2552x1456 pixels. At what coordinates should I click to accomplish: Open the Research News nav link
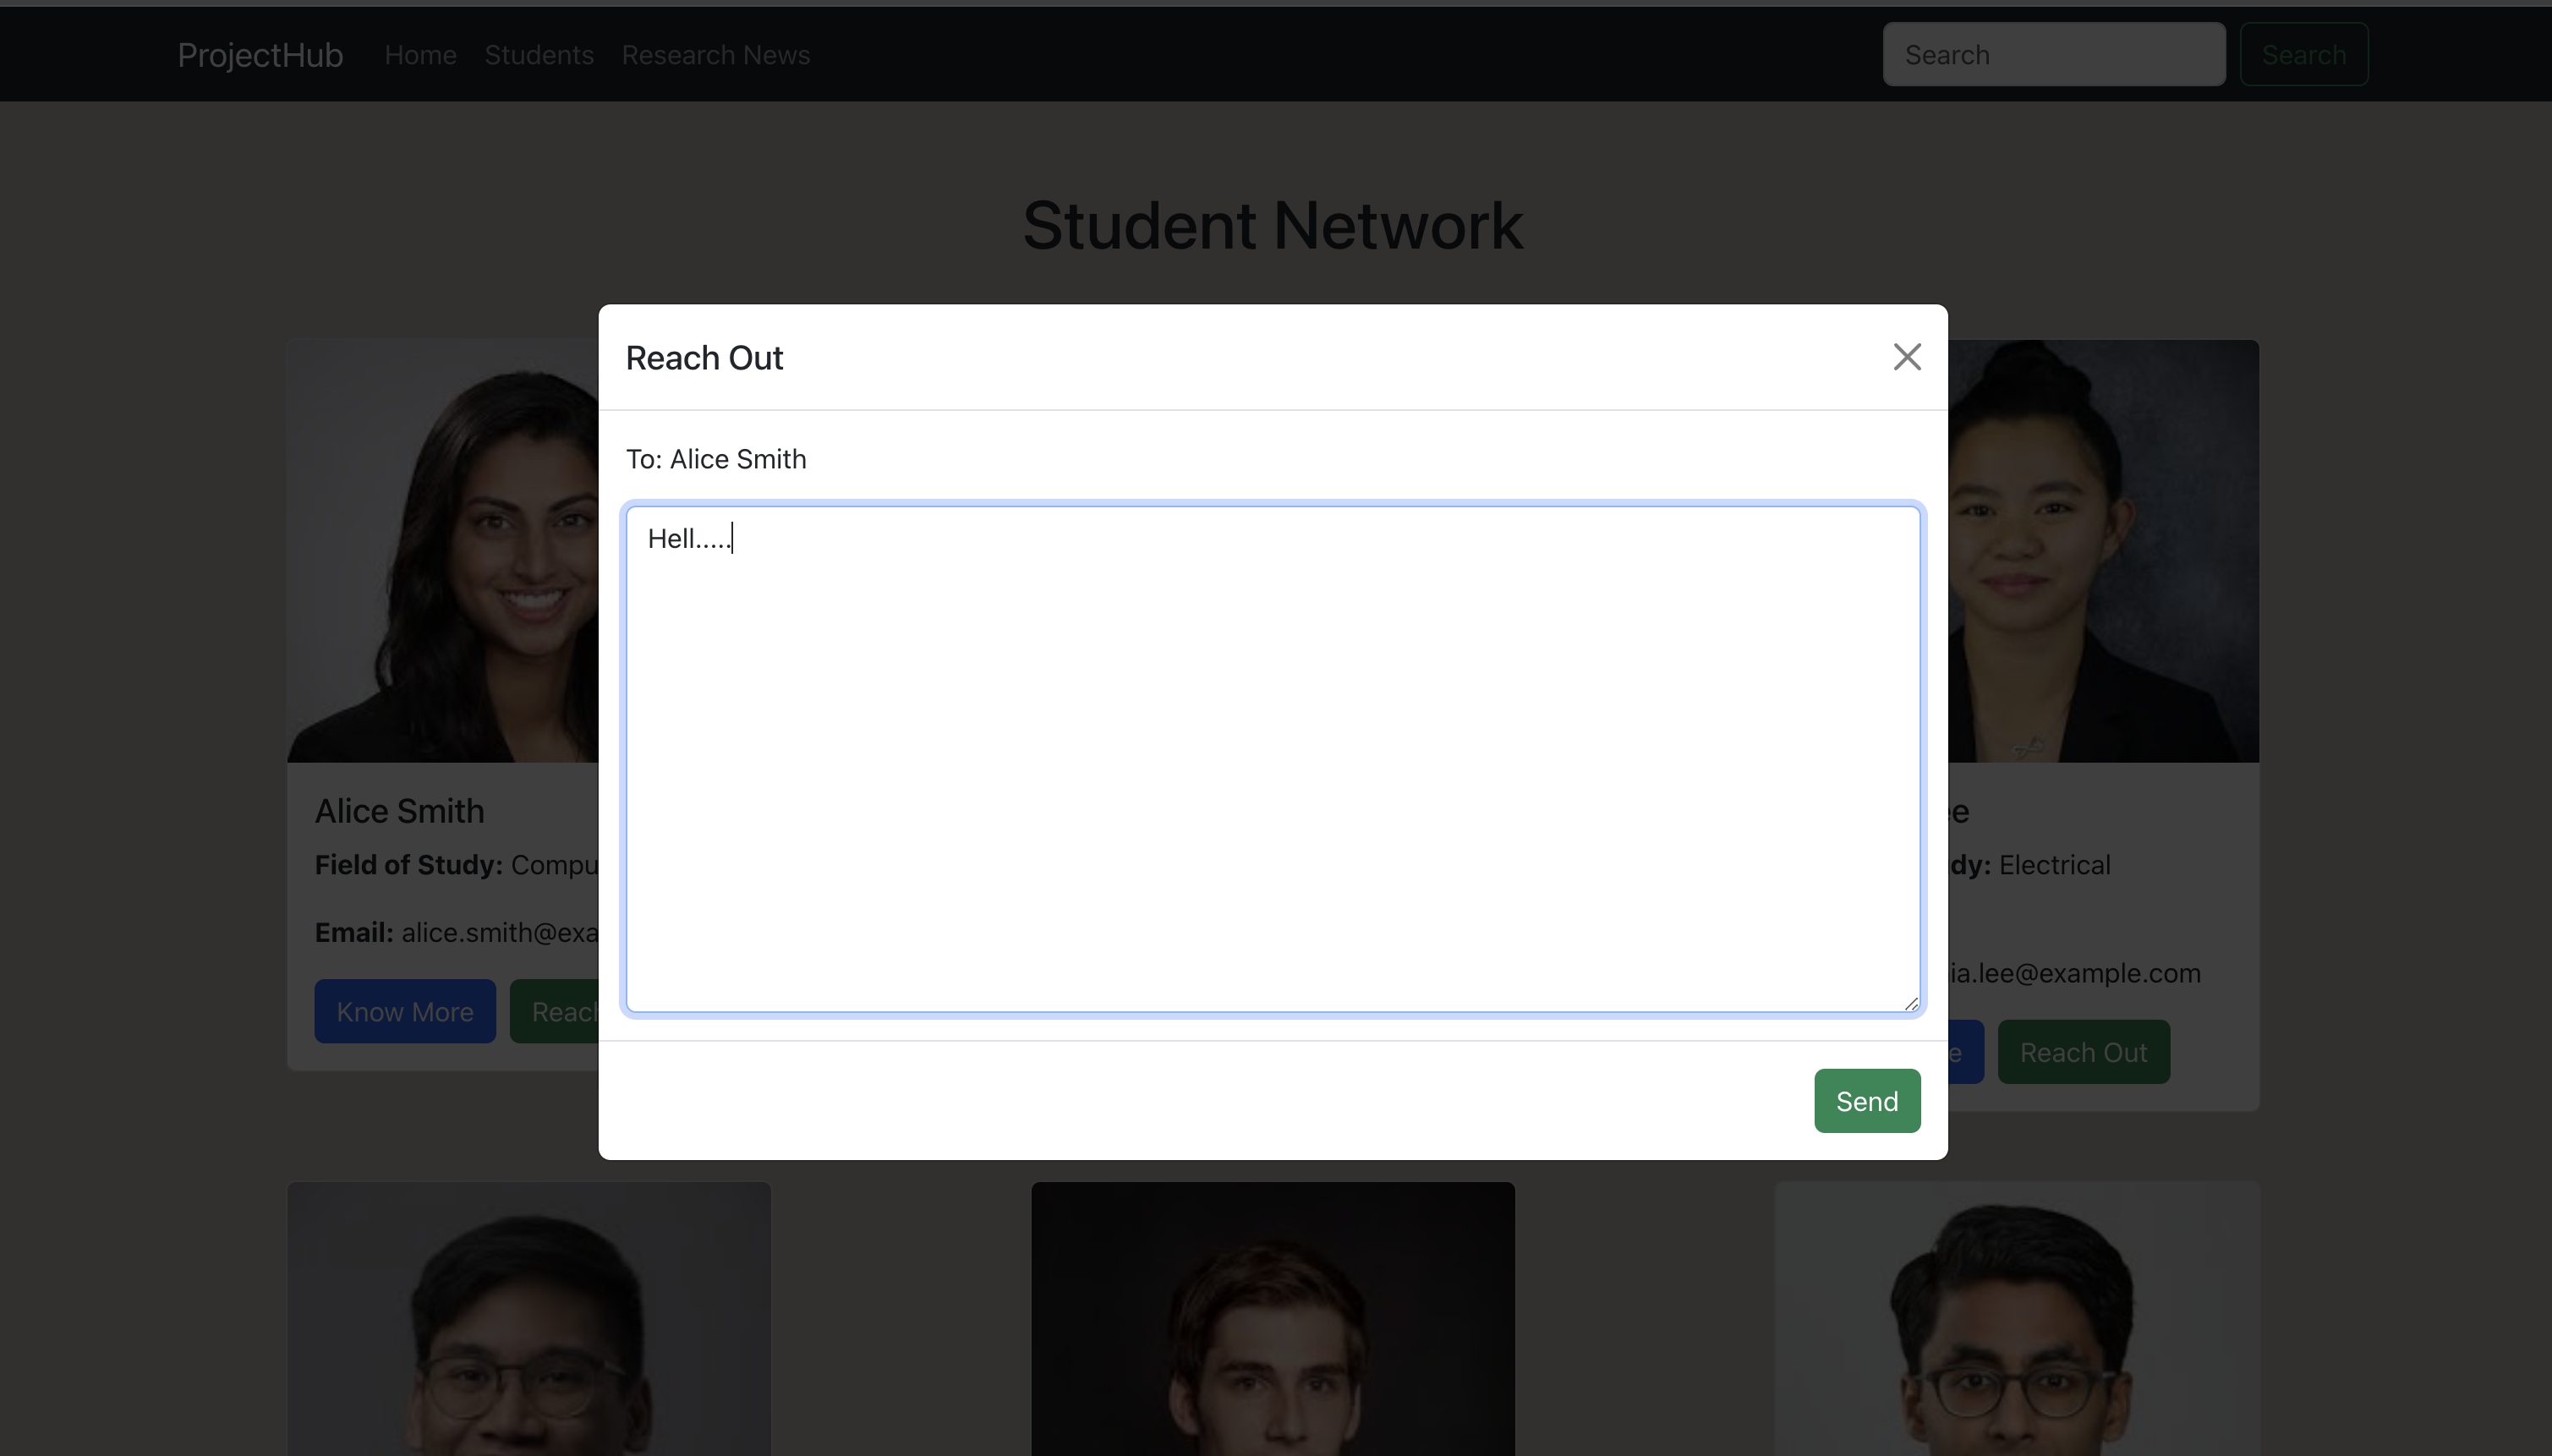tap(715, 55)
